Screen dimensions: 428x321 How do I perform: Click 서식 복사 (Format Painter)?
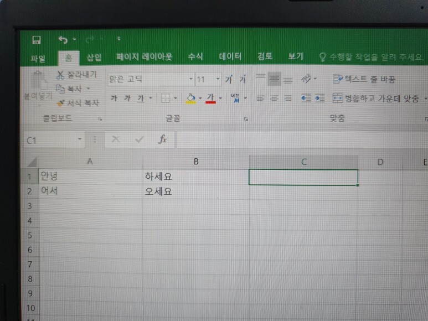pos(78,103)
